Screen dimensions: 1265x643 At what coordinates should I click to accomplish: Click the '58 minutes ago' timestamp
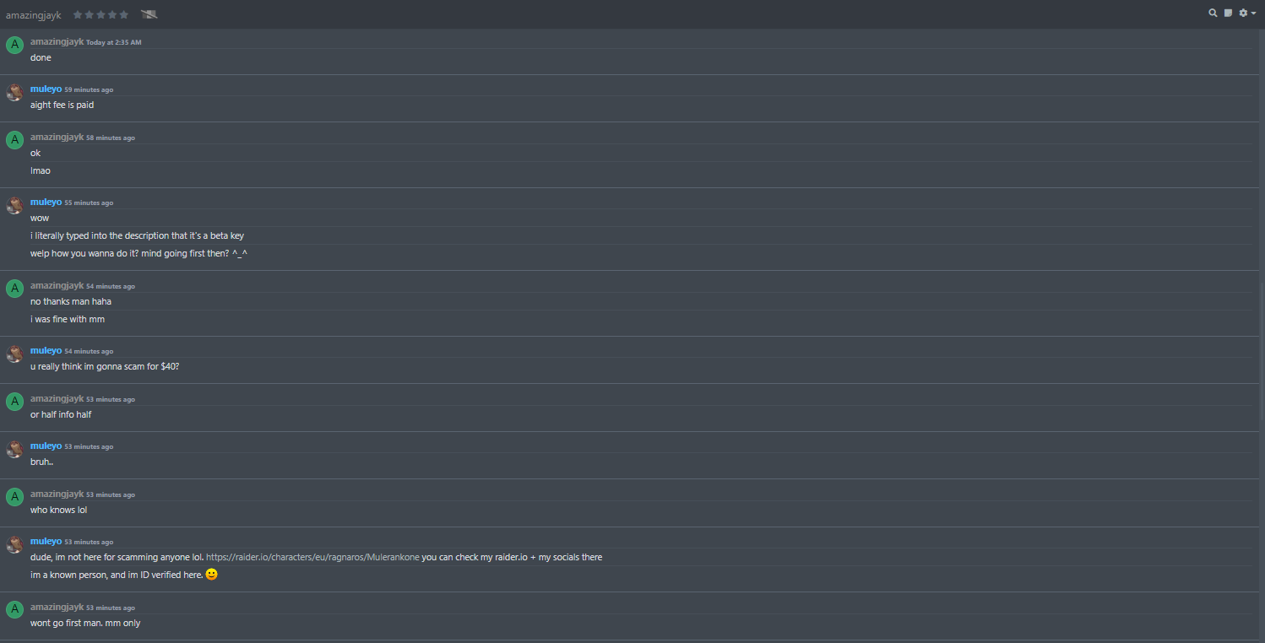pyautogui.click(x=111, y=138)
